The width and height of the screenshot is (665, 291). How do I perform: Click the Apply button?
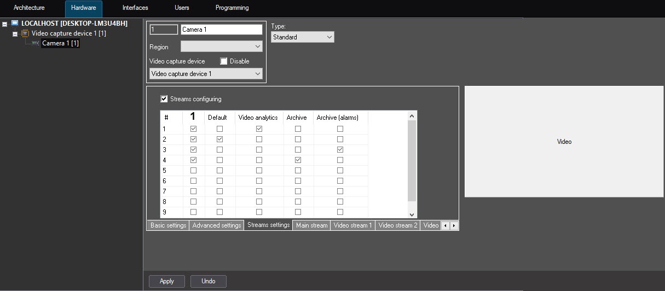[167, 281]
